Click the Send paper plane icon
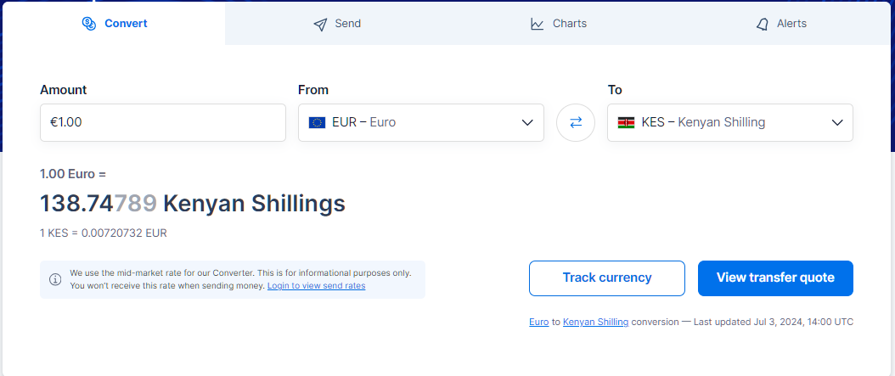The height and width of the screenshot is (376, 895). click(320, 24)
